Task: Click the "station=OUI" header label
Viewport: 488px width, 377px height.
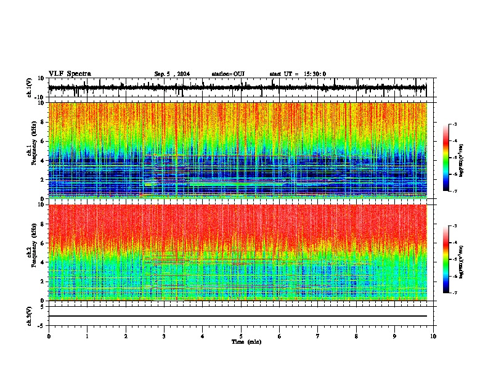Action: (x=228, y=74)
